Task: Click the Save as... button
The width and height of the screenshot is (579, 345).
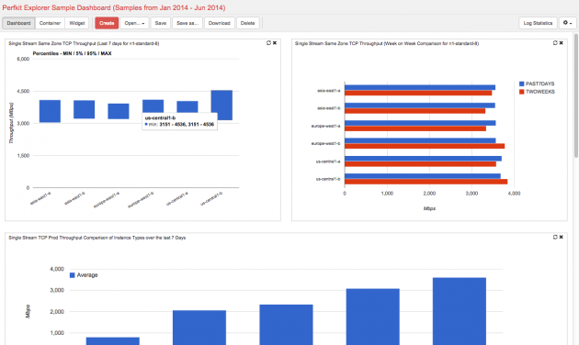Action: (187, 23)
